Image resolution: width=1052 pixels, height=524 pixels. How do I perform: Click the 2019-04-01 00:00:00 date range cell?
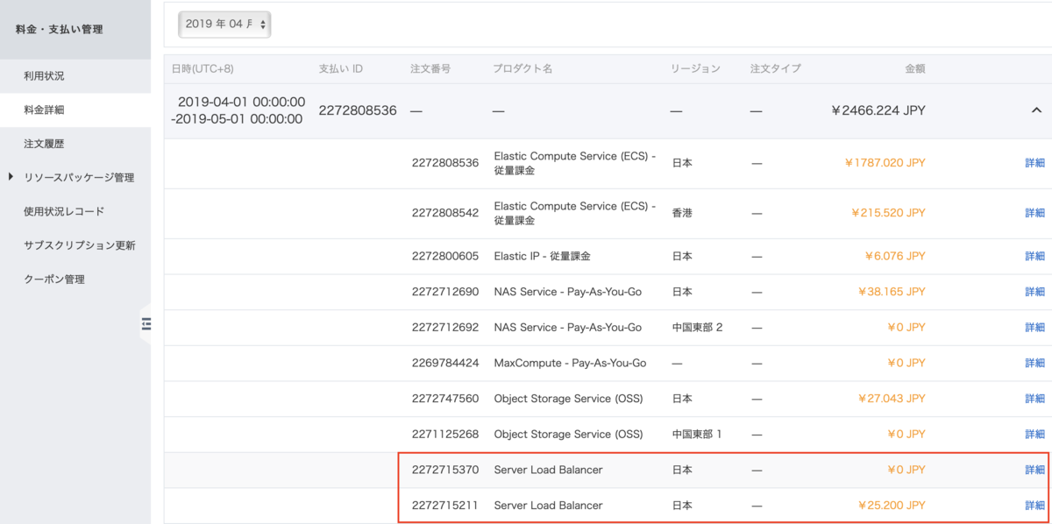click(238, 110)
